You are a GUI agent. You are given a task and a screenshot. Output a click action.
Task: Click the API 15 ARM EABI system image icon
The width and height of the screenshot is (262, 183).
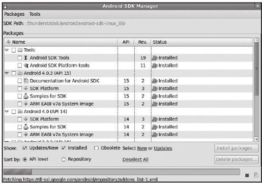click(26, 104)
